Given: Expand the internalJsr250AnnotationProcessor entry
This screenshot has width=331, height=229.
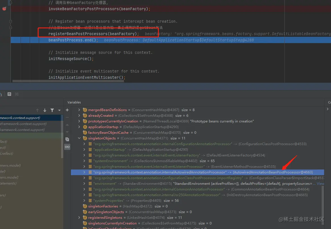Looking at the screenshot, I should [x=84, y=195].
